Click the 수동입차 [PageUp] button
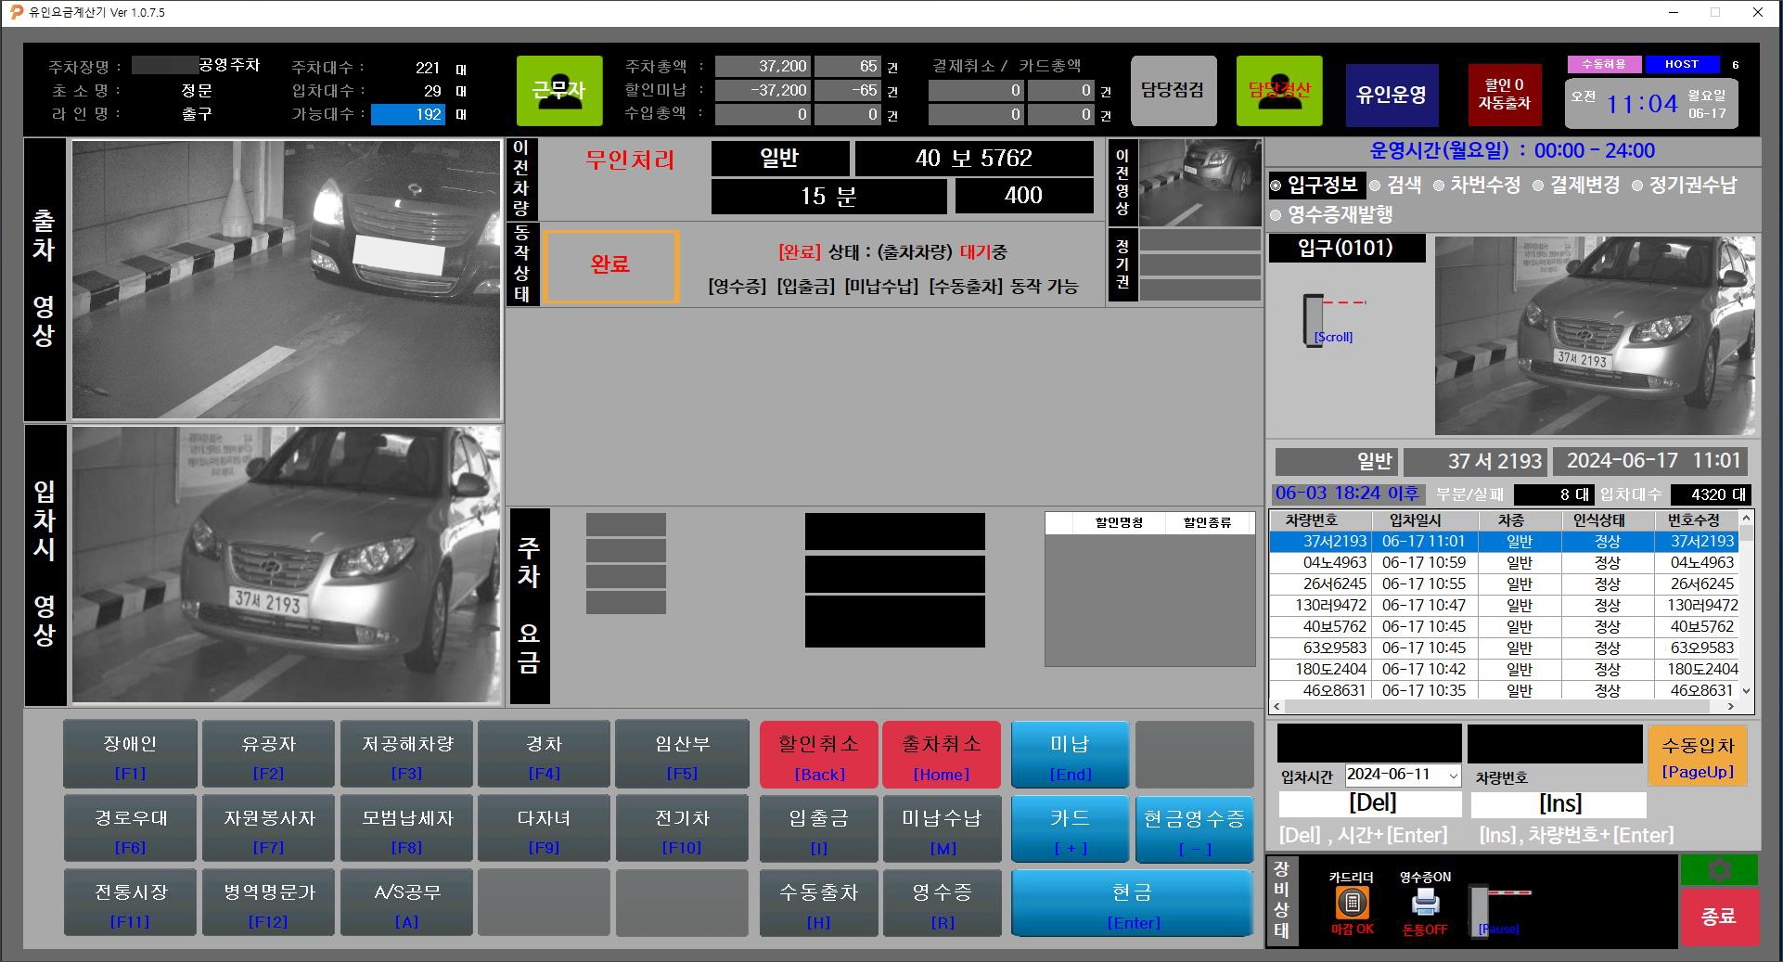 pyautogui.click(x=1698, y=757)
